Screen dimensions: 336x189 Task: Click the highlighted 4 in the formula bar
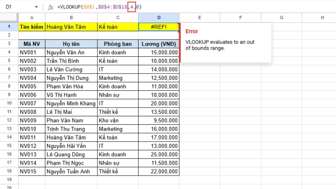click(x=132, y=7)
